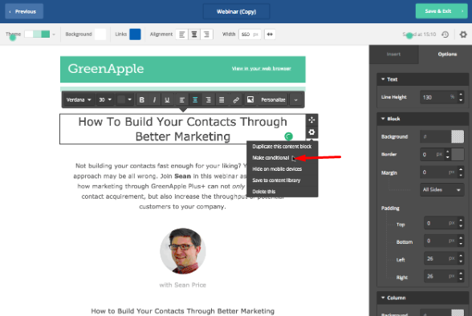
Task: Click the Bold formatting icon
Action: click(142, 99)
